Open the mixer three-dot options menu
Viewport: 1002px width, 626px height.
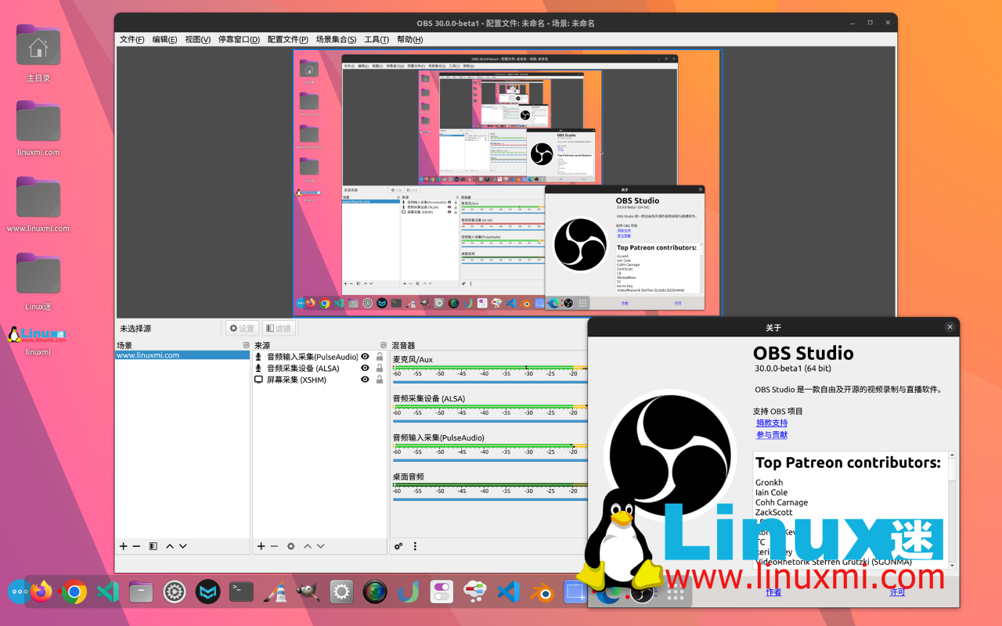coord(415,546)
